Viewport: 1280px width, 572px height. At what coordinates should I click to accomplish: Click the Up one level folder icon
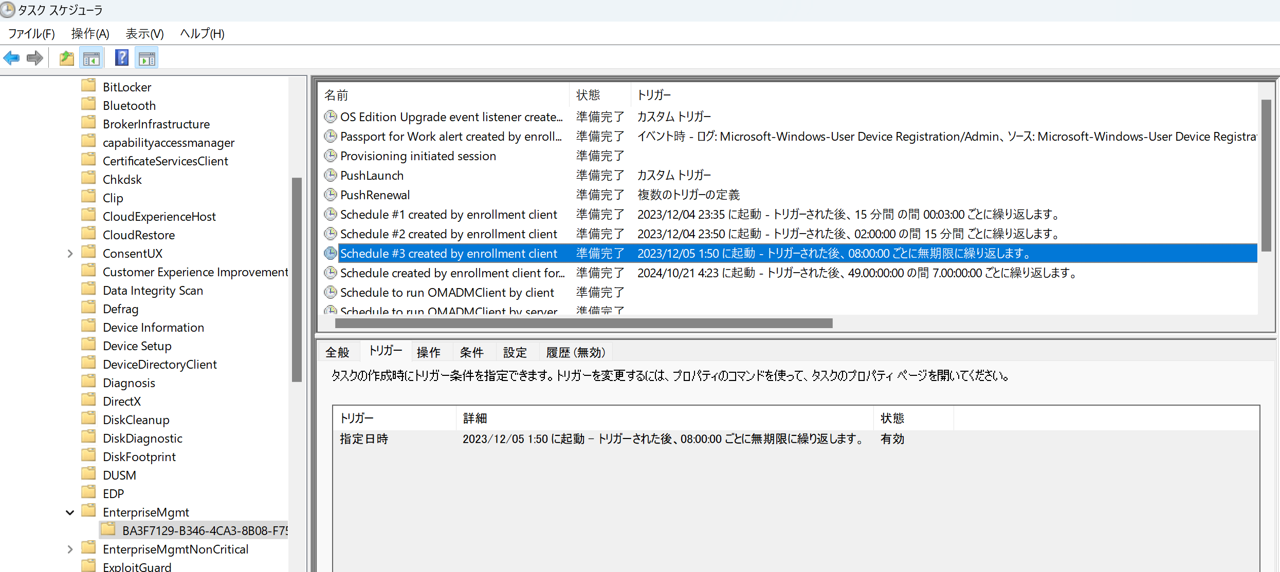pyautogui.click(x=67, y=58)
